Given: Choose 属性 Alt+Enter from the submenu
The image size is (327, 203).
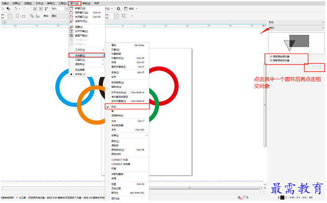Looking at the screenshot, I should click(127, 45).
